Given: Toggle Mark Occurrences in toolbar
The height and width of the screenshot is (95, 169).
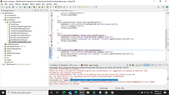Looking at the screenshot, I should (x=59, y=7).
